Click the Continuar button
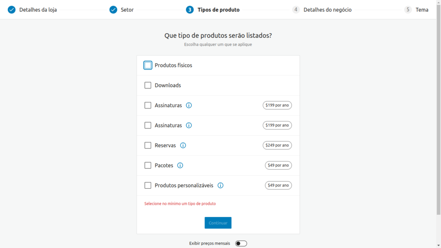The width and height of the screenshot is (441, 248). pyautogui.click(x=218, y=223)
